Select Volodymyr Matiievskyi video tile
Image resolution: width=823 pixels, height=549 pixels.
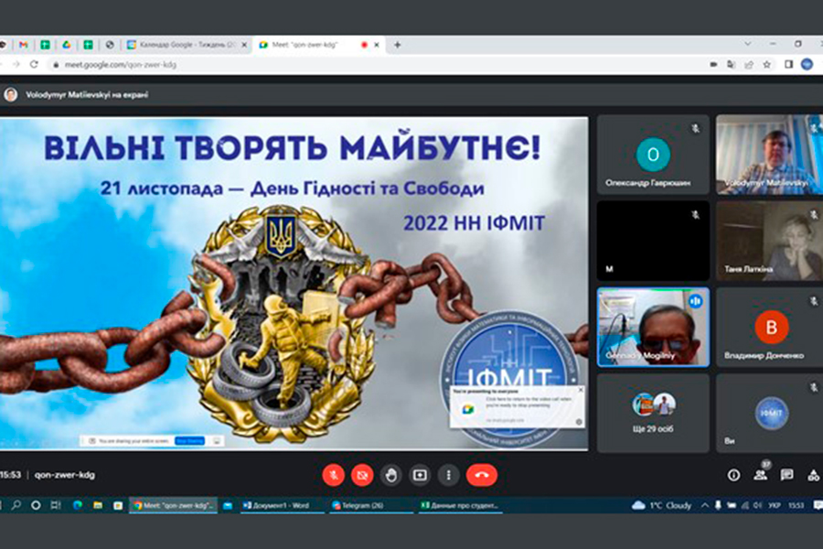pyautogui.click(x=769, y=155)
